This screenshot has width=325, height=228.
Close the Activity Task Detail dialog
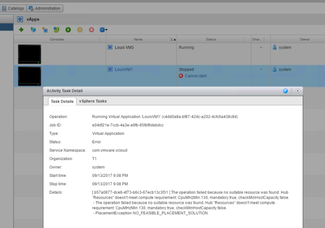pos(298,91)
